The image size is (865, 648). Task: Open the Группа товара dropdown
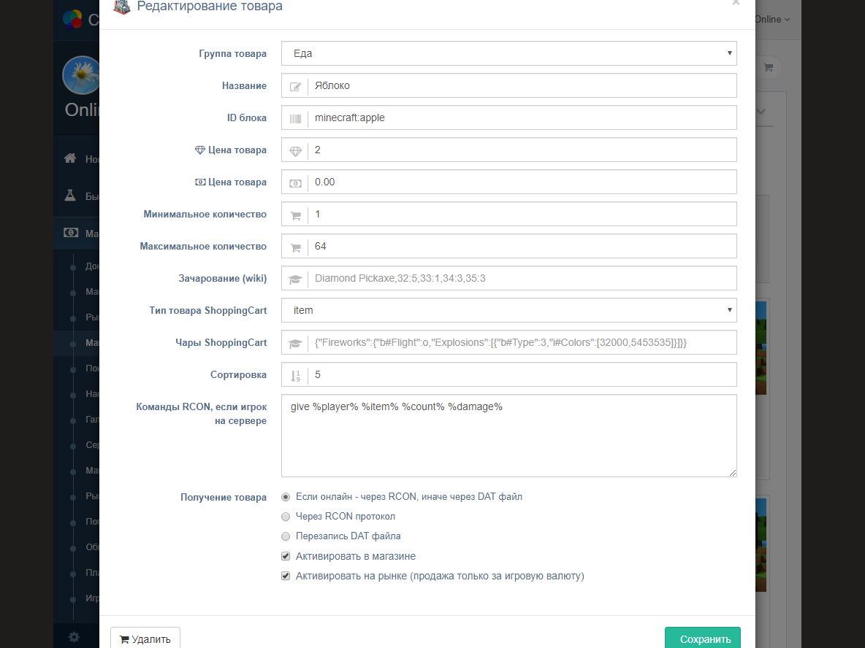(x=508, y=53)
